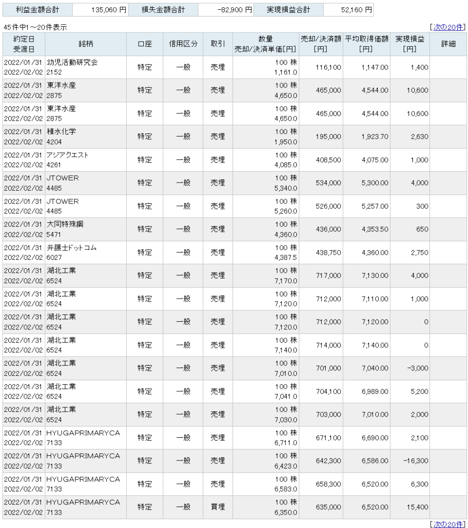
Task: Click the 534,000 settlement amount
Action: coord(328,183)
